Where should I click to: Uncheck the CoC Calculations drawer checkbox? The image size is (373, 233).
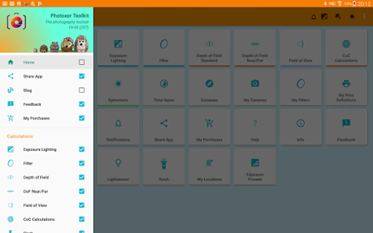pyautogui.click(x=82, y=219)
